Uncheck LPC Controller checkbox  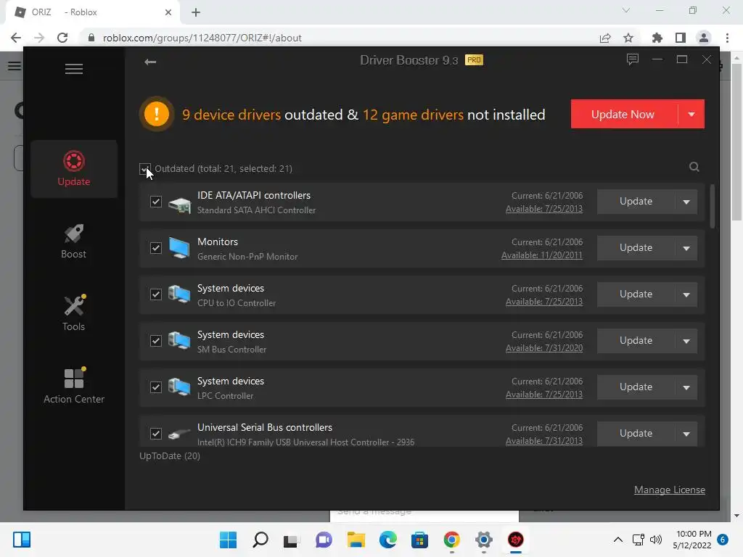point(156,387)
